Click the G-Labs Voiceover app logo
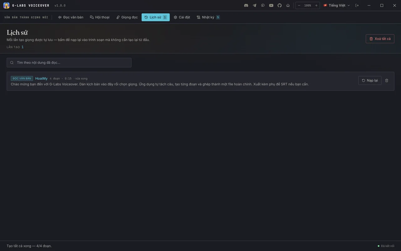Image resolution: width=401 pixels, height=251 pixels. coord(6,5)
